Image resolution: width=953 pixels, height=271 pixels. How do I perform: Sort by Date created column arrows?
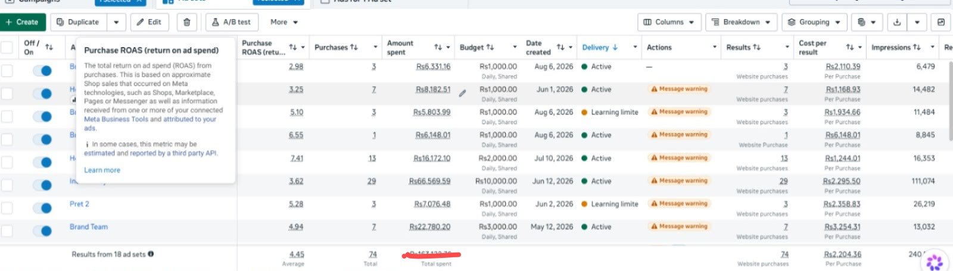[560, 47]
